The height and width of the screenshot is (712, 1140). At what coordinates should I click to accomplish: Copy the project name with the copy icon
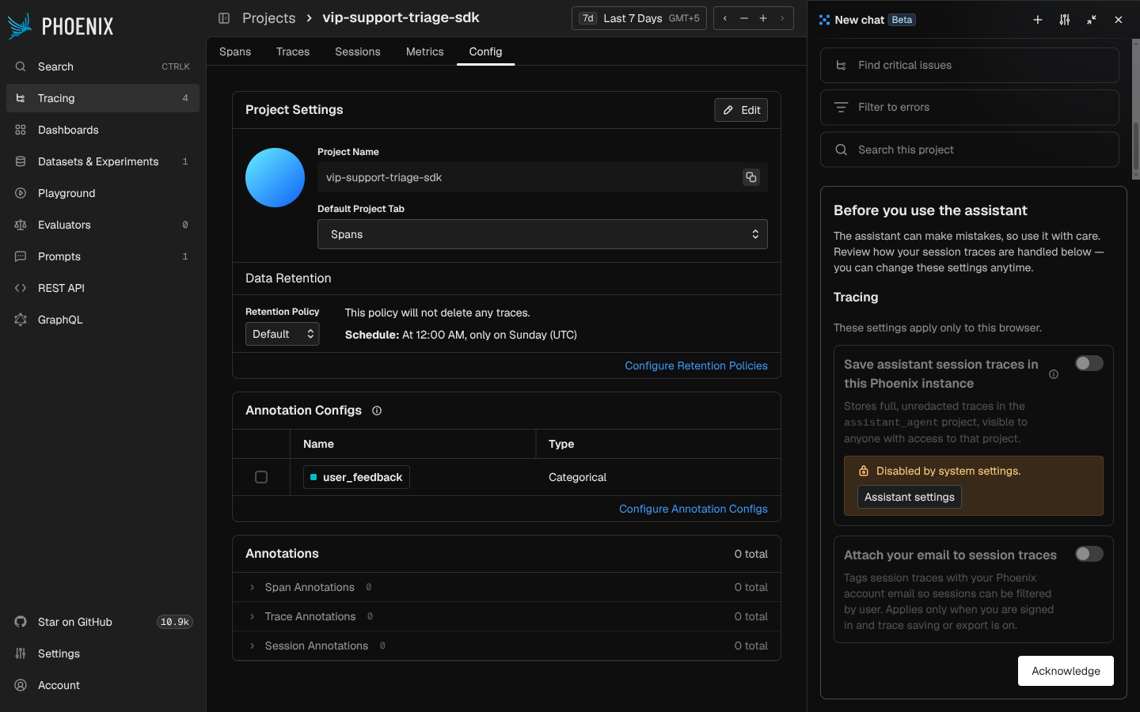750,177
